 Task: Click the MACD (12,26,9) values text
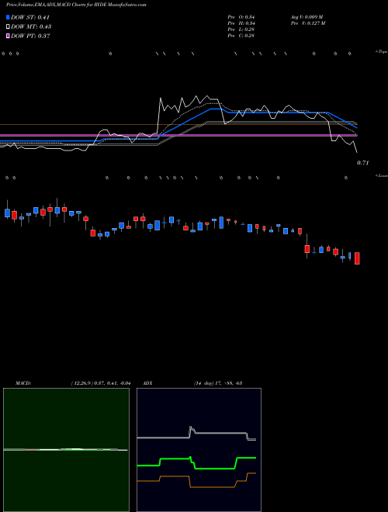(101, 383)
